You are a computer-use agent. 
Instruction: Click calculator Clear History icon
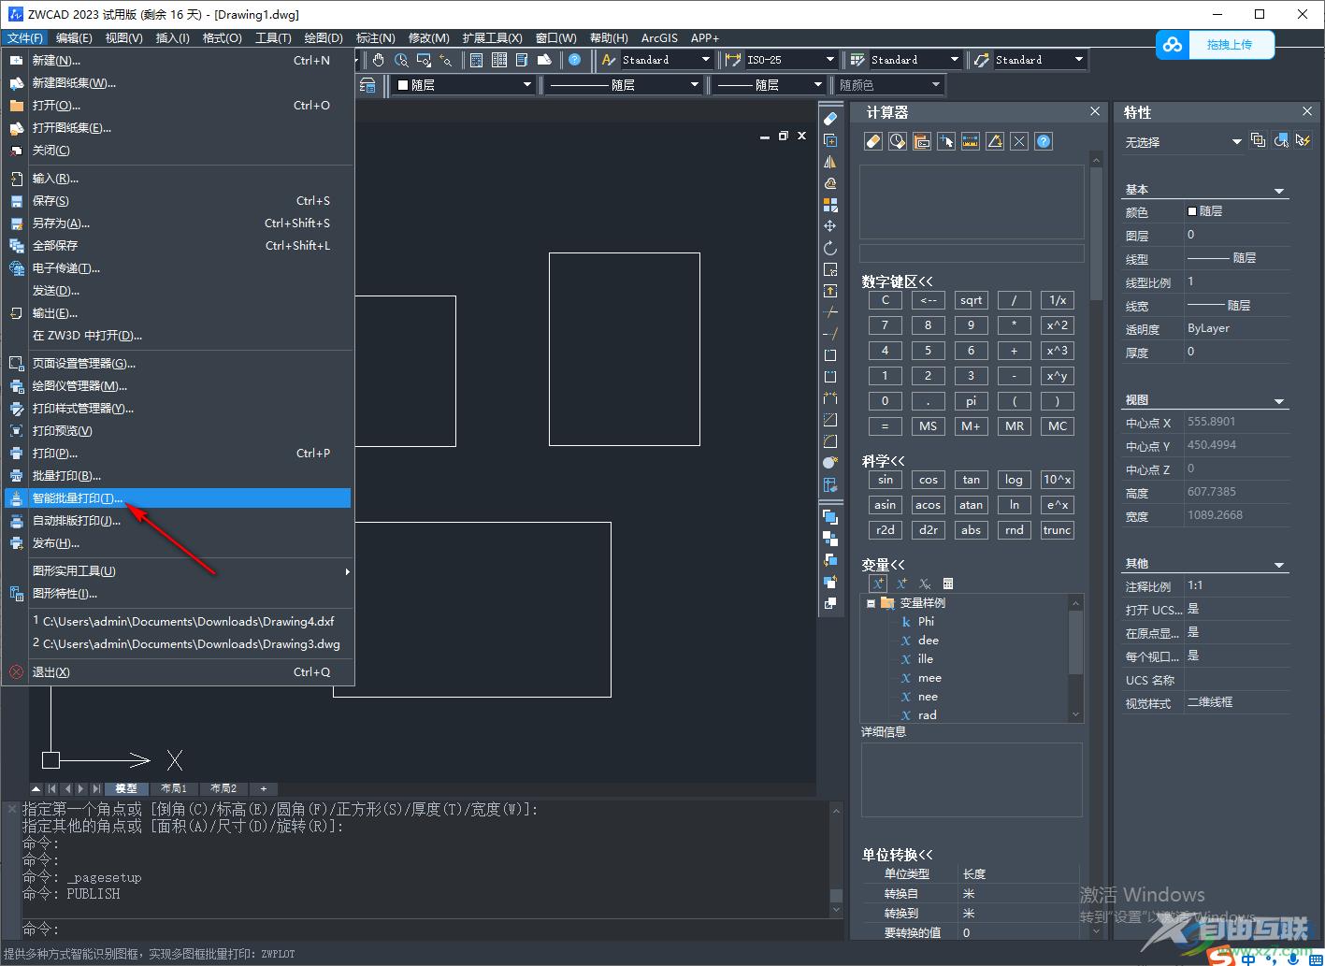click(x=898, y=141)
